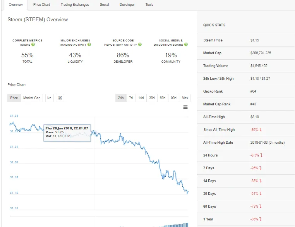Expand chart to fullscreen with arrows icon
The width and height of the screenshot is (295, 227).
(60, 98)
